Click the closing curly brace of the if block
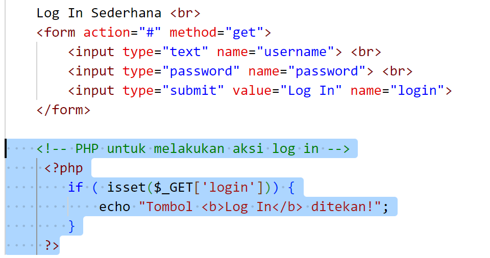The image size is (490, 258). [x=71, y=226]
